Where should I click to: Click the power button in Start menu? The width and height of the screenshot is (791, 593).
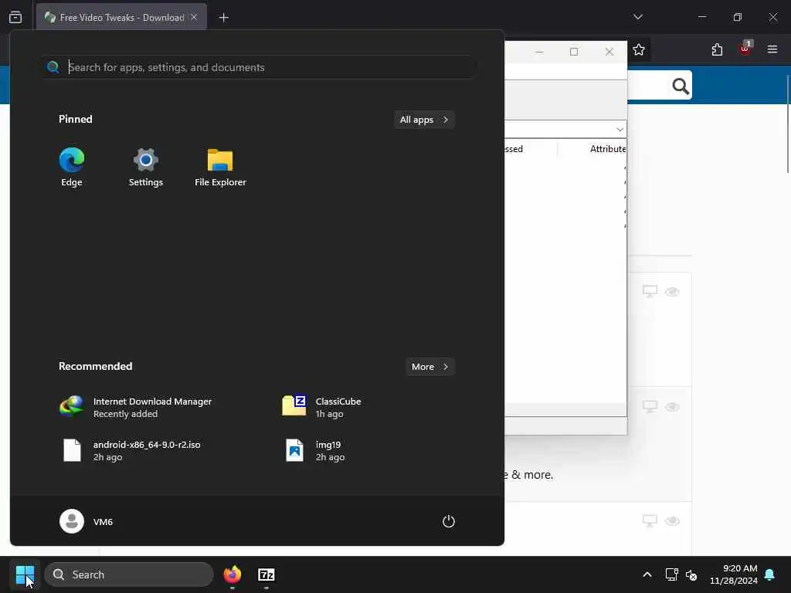449,521
